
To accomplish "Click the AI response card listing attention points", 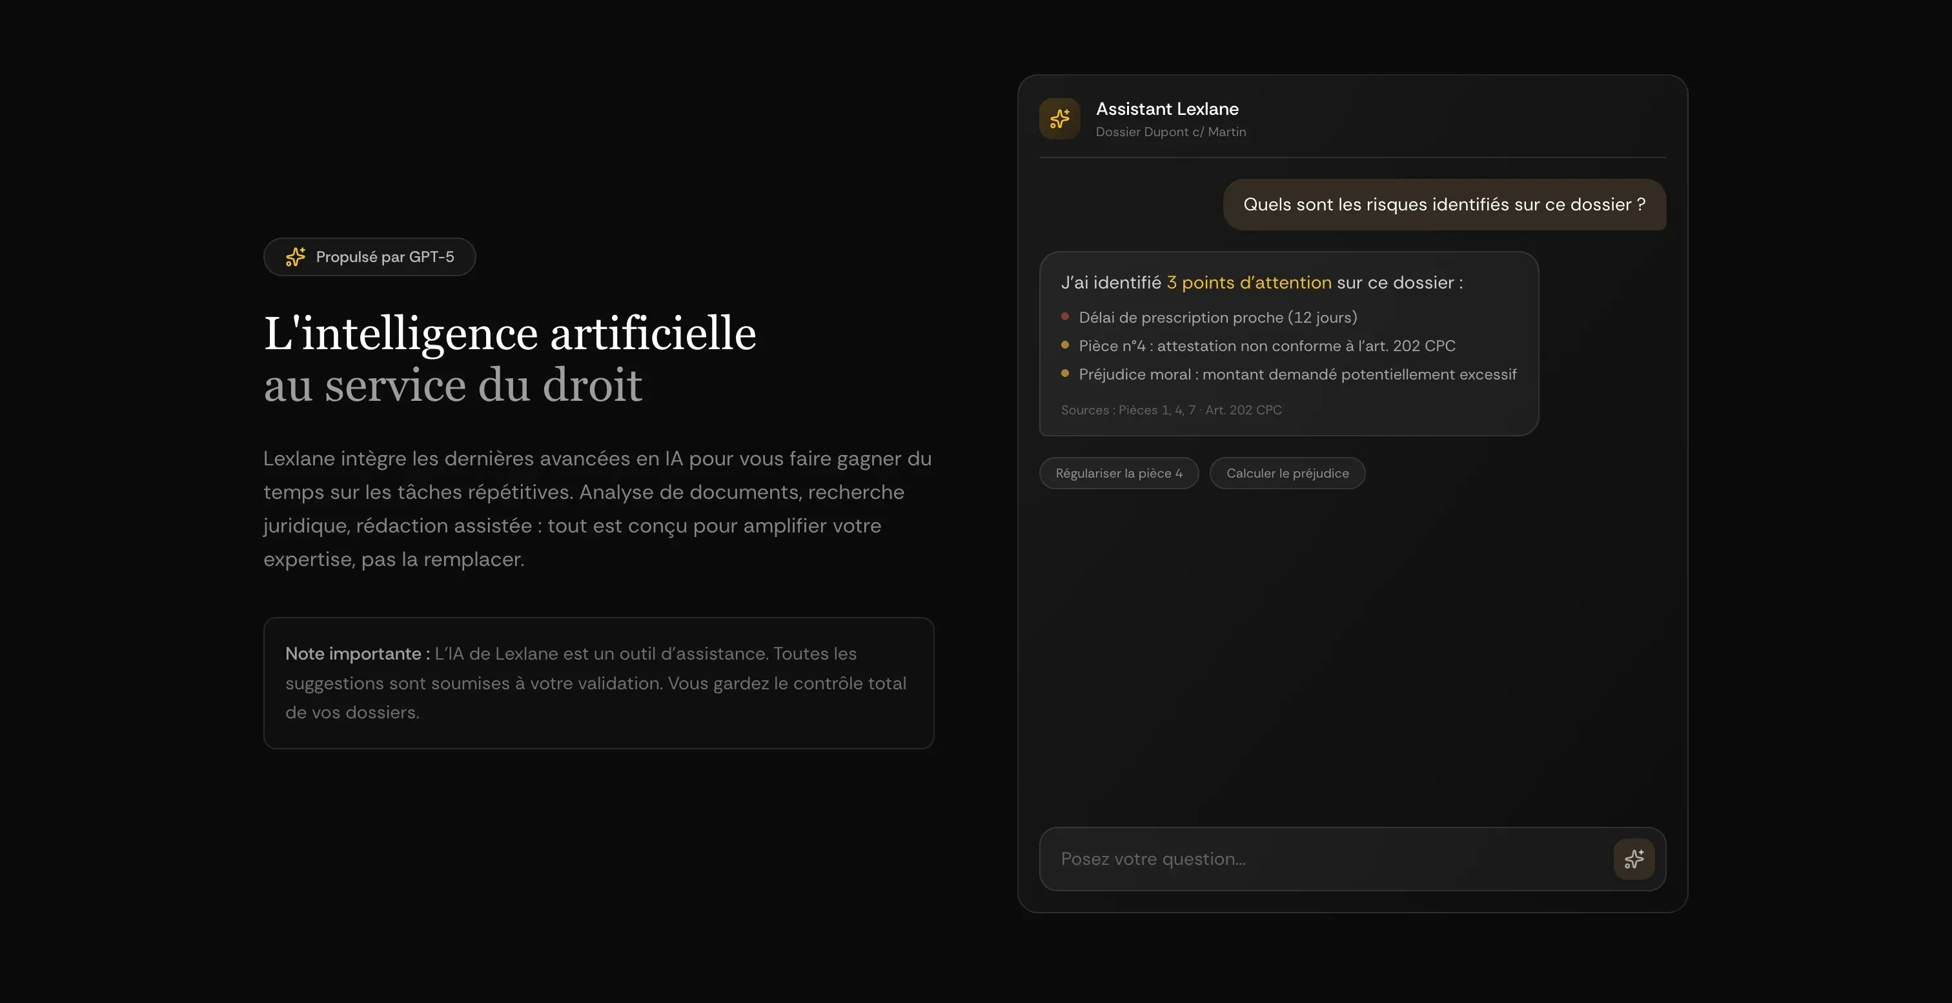I will point(1288,345).
